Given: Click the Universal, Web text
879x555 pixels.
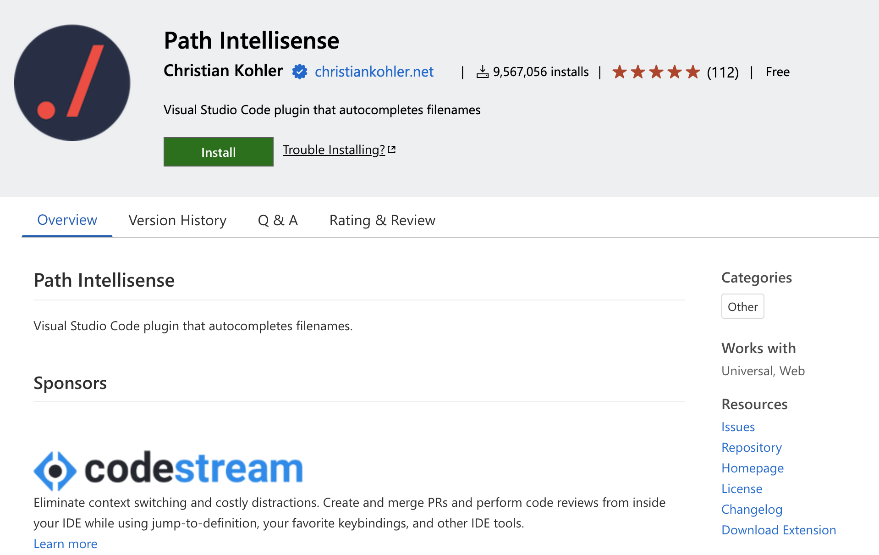Looking at the screenshot, I should [x=763, y=371].
